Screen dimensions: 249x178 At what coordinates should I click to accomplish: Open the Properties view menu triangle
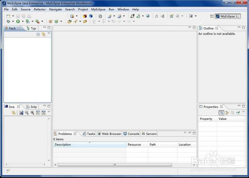tap(243, 112)
